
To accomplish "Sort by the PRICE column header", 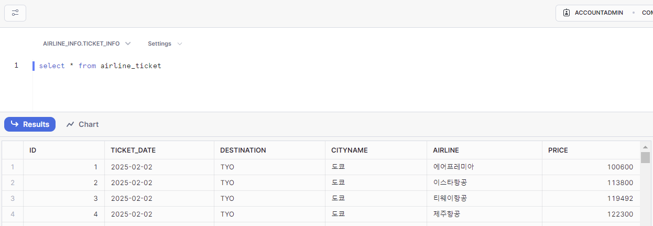I will click(x=591, y=150).
